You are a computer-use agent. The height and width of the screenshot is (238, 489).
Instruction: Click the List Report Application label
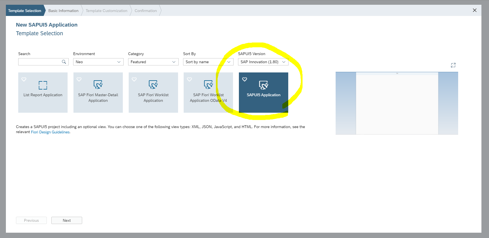pyautogui.click(x=43, y=95)
